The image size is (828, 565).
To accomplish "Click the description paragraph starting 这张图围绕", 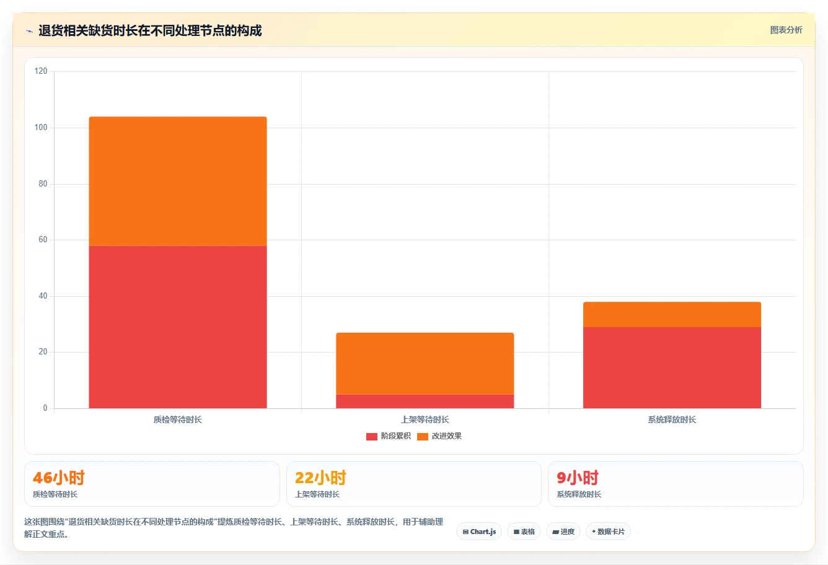I will [234, 528].
